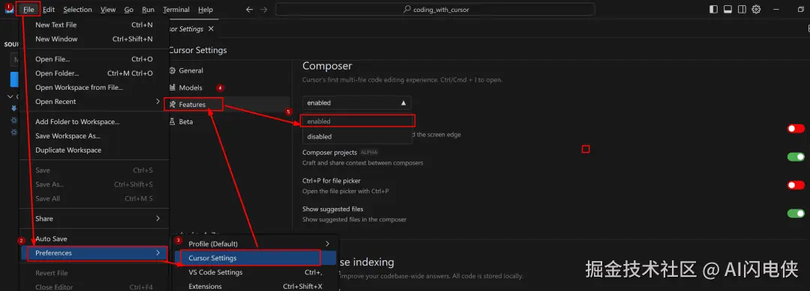Open the Help menu

(205, 9)
